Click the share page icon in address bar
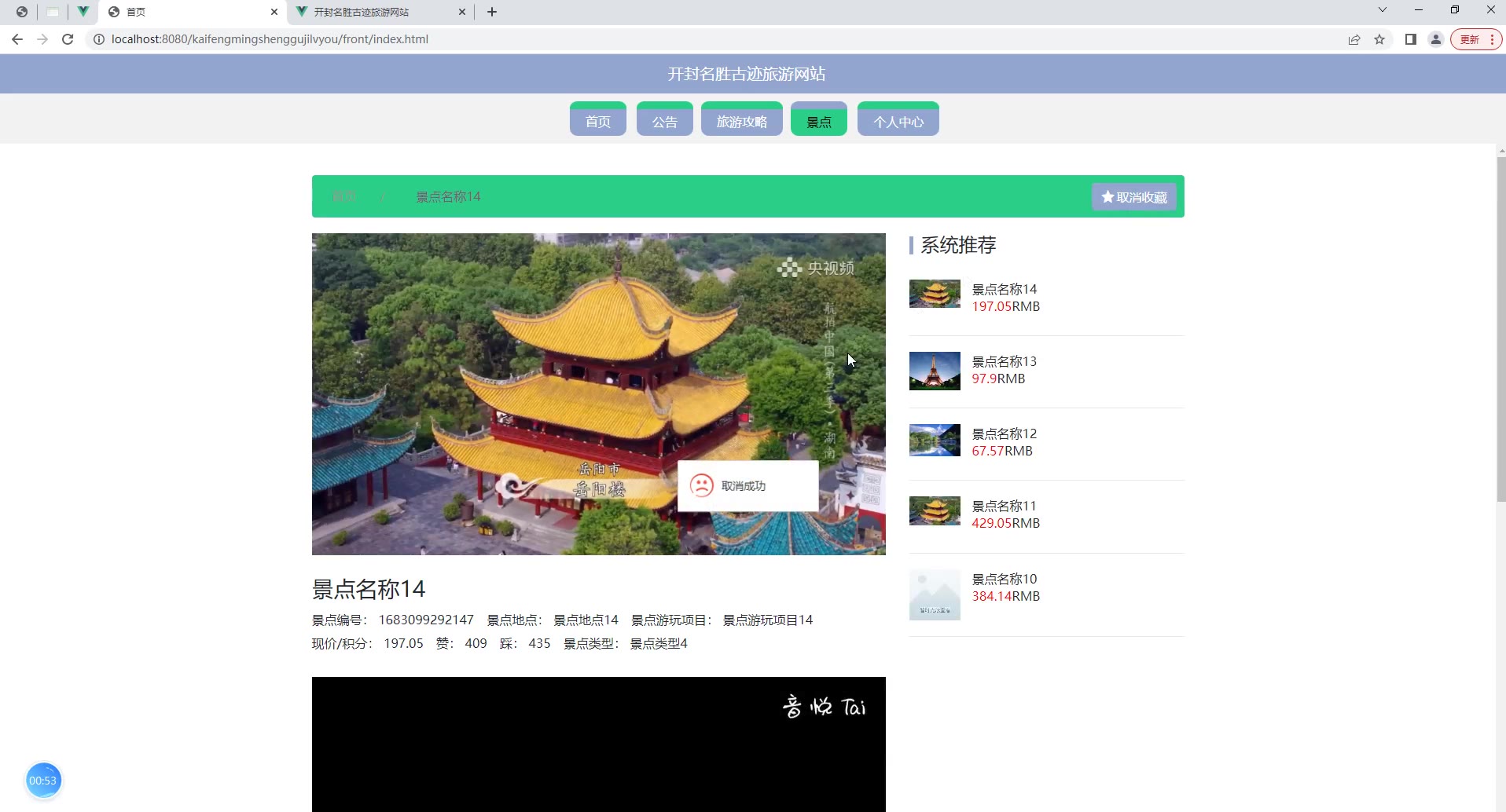Screen dimensions: 1506x812 [x=1354, y=39]
